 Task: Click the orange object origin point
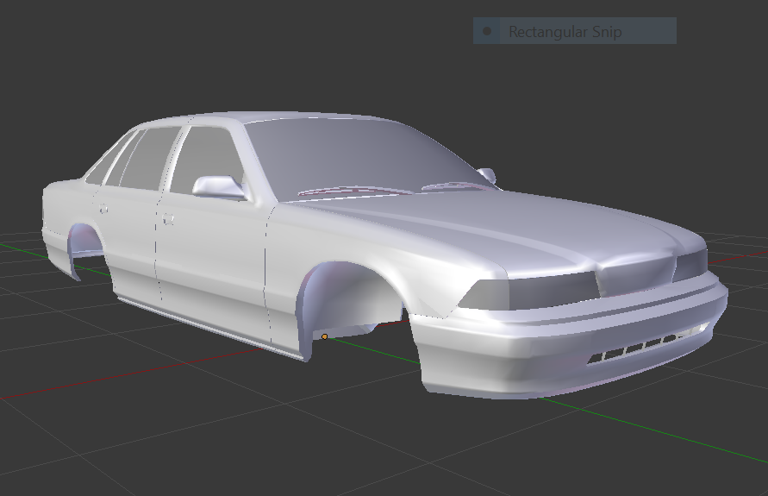[324, 336]
